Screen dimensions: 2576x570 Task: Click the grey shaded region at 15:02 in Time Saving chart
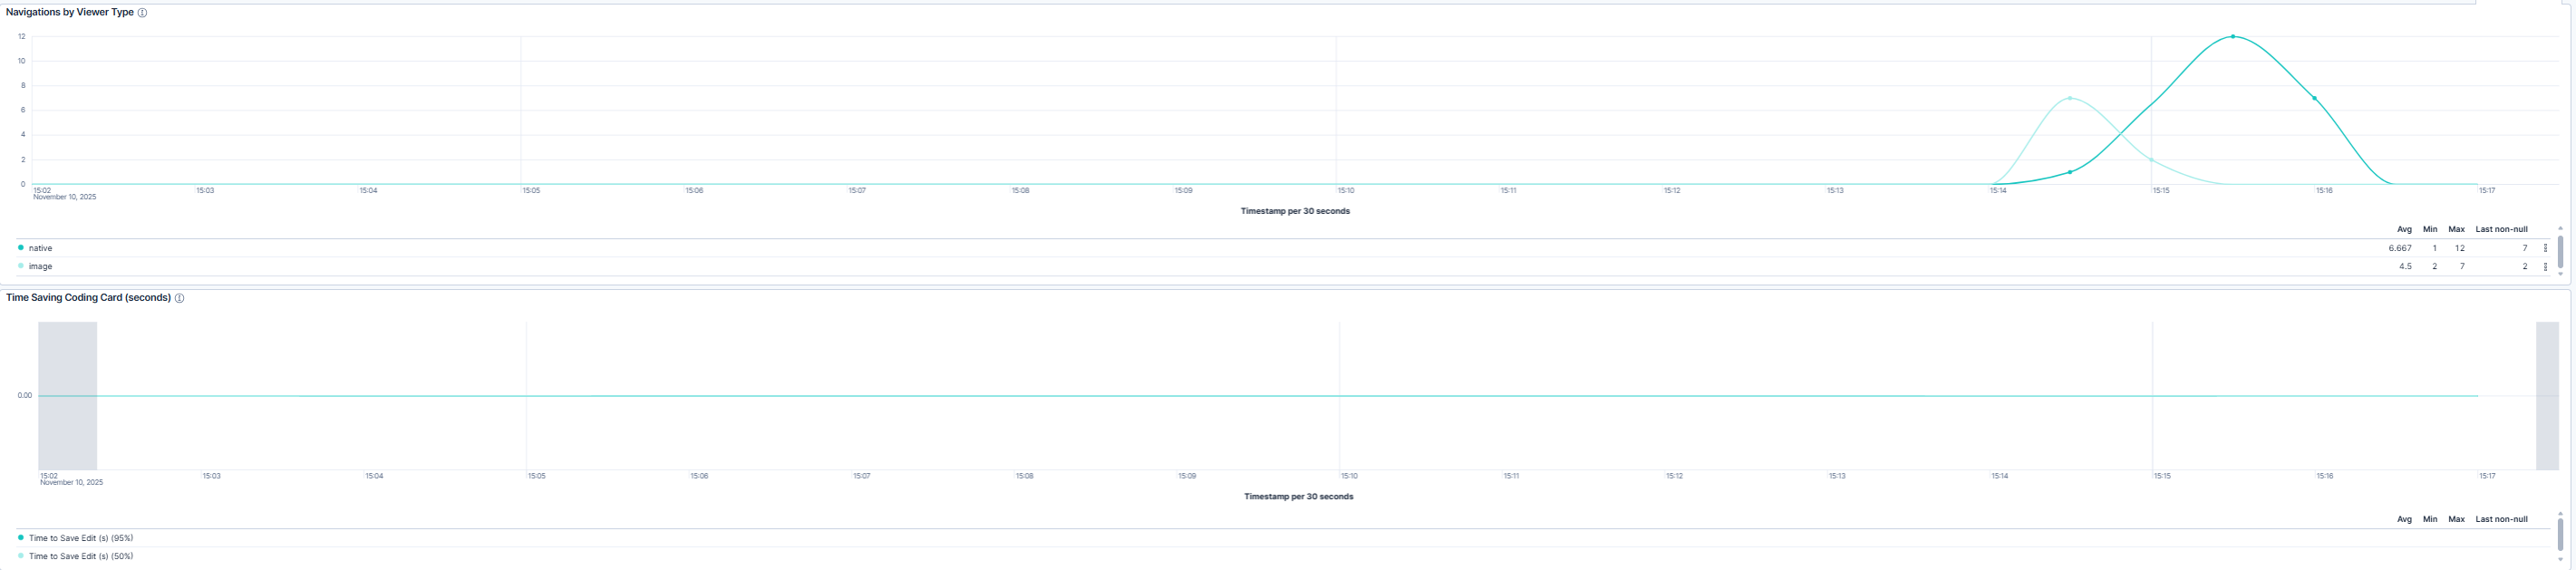[x=68, y=396]
